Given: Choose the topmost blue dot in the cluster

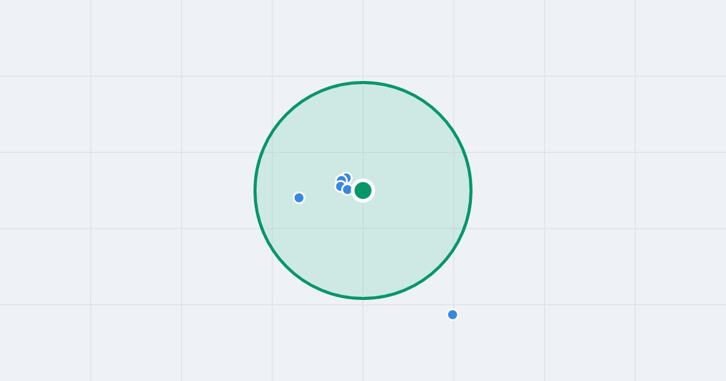Looking at the screenshot, I should point(346,178).
